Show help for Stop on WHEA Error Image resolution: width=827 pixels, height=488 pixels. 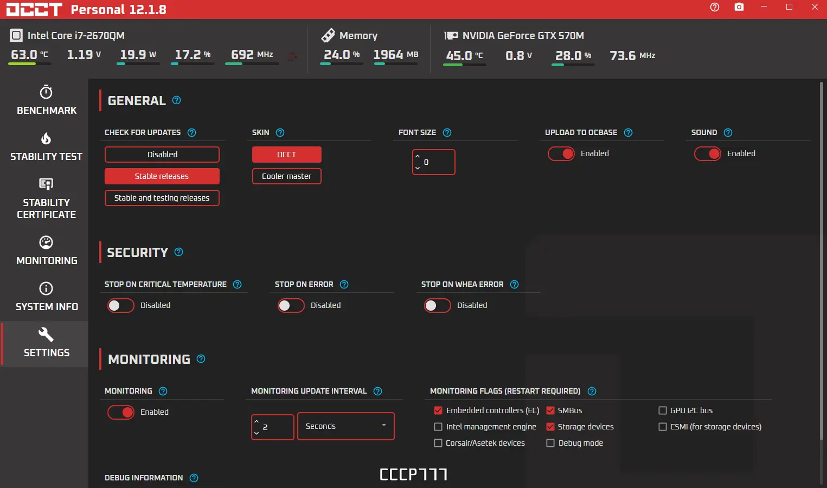[x=515, y=285]
